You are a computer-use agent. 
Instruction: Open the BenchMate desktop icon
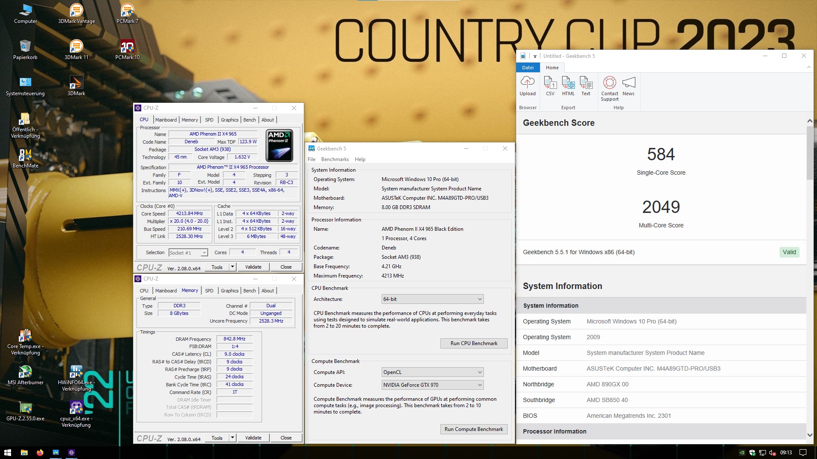25,158
